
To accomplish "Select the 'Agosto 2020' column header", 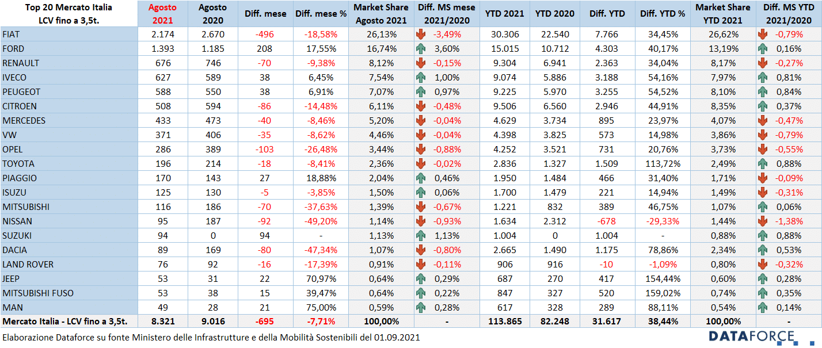I will tap(212, 14).
